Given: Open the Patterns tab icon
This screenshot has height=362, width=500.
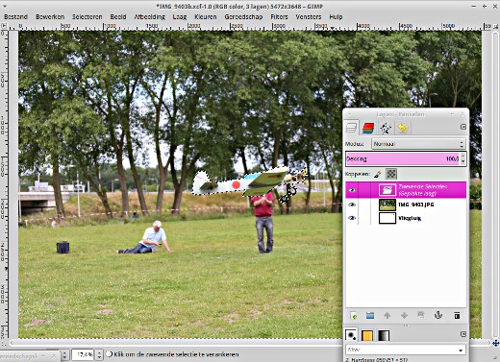Looking at the screenshot, I should pos(367,335).
